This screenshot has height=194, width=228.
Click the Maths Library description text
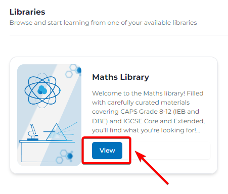click(x=148, y=112)
